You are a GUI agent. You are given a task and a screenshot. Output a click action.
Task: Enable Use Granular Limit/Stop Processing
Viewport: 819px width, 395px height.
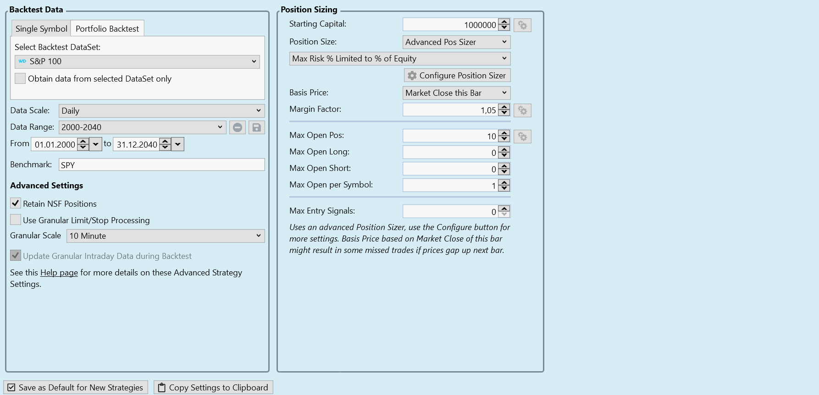click(16, 220)
